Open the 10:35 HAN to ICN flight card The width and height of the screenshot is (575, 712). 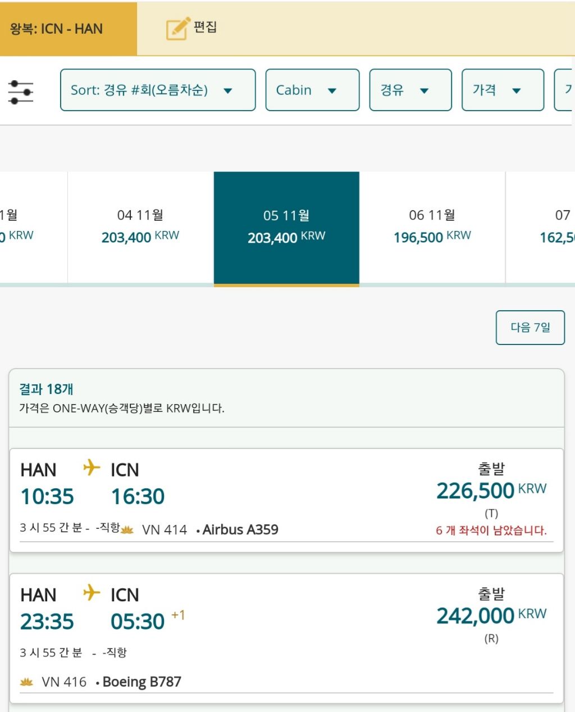[x=225, y=497]
